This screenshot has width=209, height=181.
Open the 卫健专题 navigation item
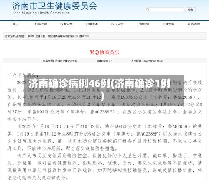[168, 24]
